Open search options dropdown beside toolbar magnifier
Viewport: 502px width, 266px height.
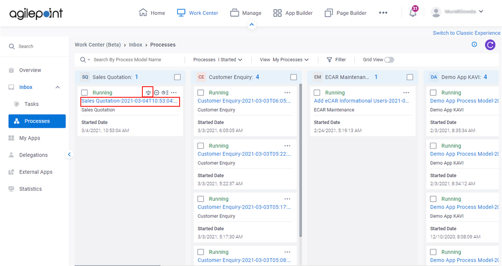(x=89, y=60)
